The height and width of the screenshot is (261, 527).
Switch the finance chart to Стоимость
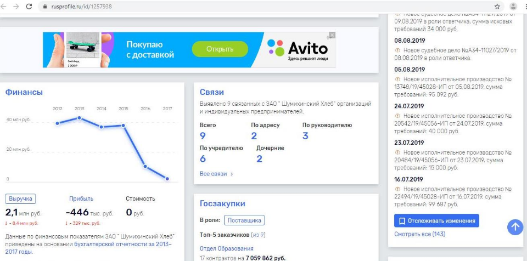pyautogui.click(x=141, y=198)
